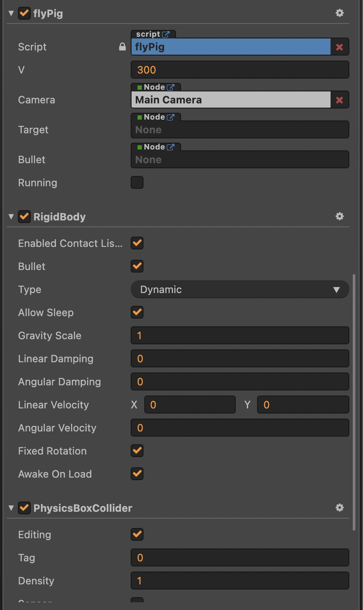
Task: Click the lock icon beside Script
Action: click(x=123, y=47)
